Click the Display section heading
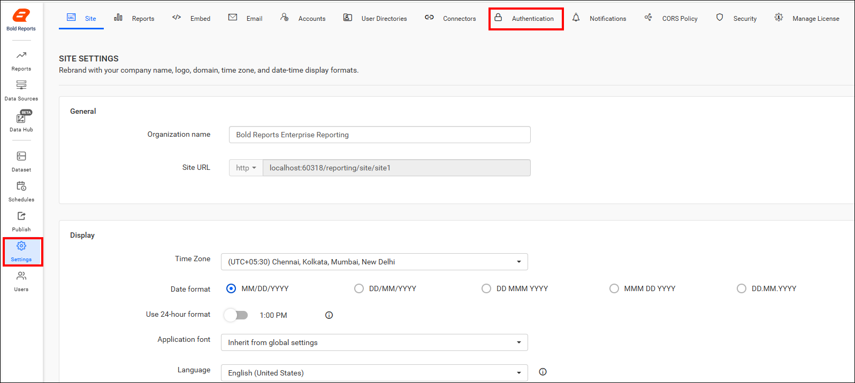 point(82,235)
